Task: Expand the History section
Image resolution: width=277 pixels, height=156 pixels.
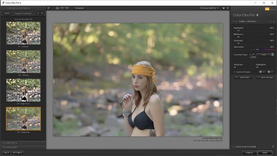Action: point(23,147)
